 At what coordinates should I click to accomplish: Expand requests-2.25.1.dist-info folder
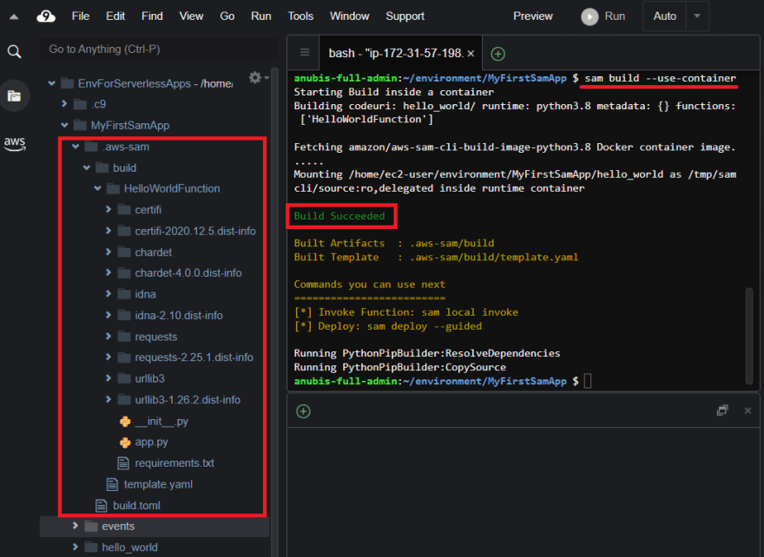coord(109,357)
